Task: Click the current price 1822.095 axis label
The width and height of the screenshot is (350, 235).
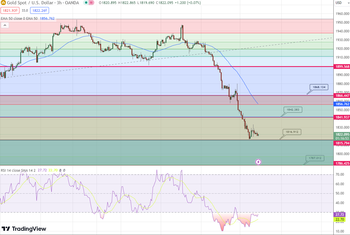Action: pos(342,135)
